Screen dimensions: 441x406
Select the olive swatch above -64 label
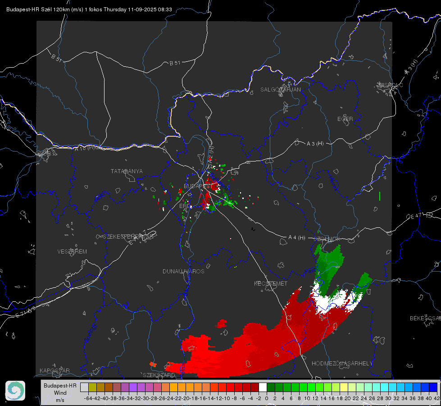pyautogui.click(x=92, y=387)
